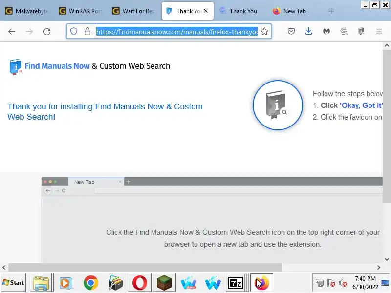Reload the current page
Image resolution: width=391 pixels, height=293 pixels.
[47, 31]
